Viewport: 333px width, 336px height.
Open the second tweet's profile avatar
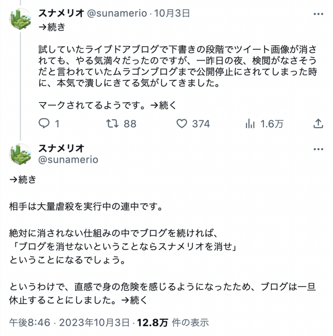point(20,154)
